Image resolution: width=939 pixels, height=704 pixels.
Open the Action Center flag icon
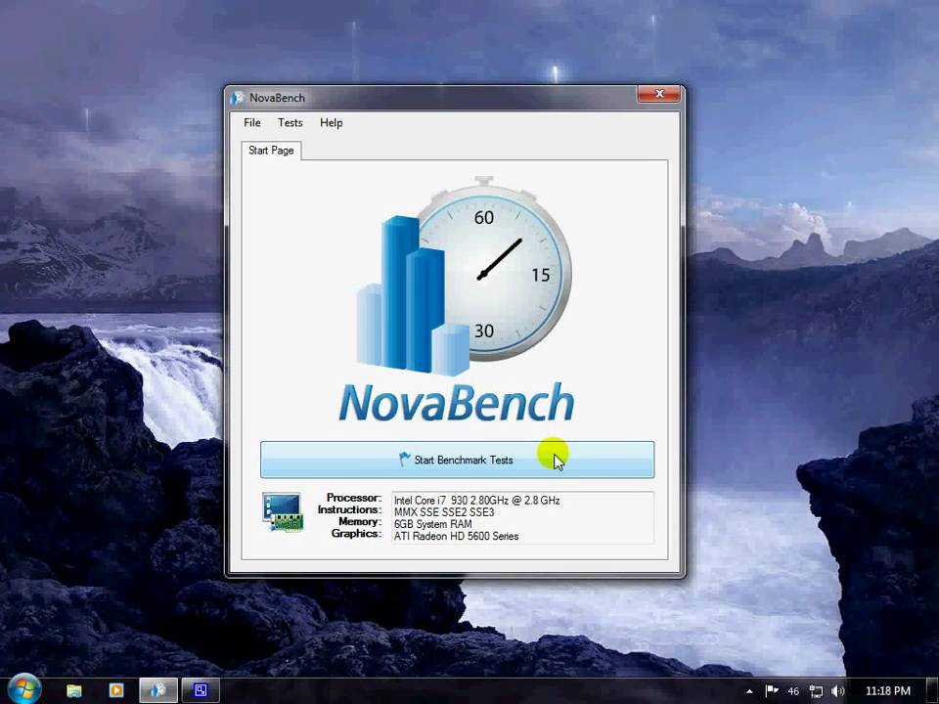point(772,691)
